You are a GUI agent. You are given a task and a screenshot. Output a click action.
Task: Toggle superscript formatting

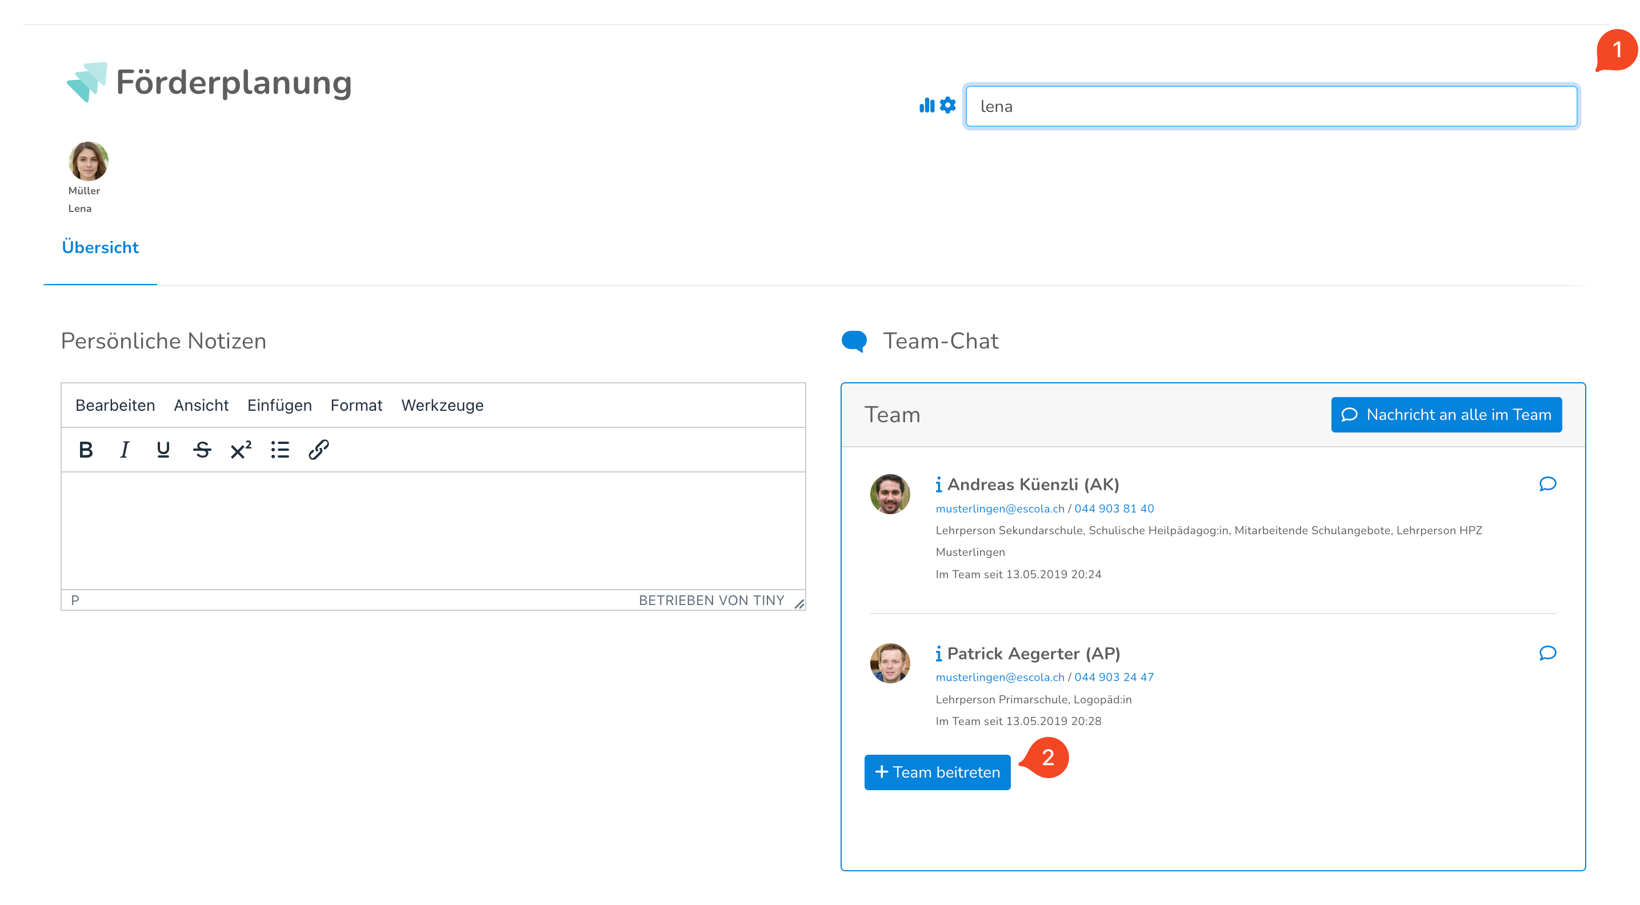pos(241,450)
